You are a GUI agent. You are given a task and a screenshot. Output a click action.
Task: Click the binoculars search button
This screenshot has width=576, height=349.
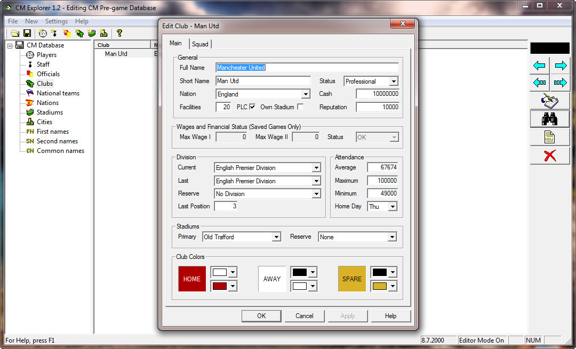click(x=550, y=119)
